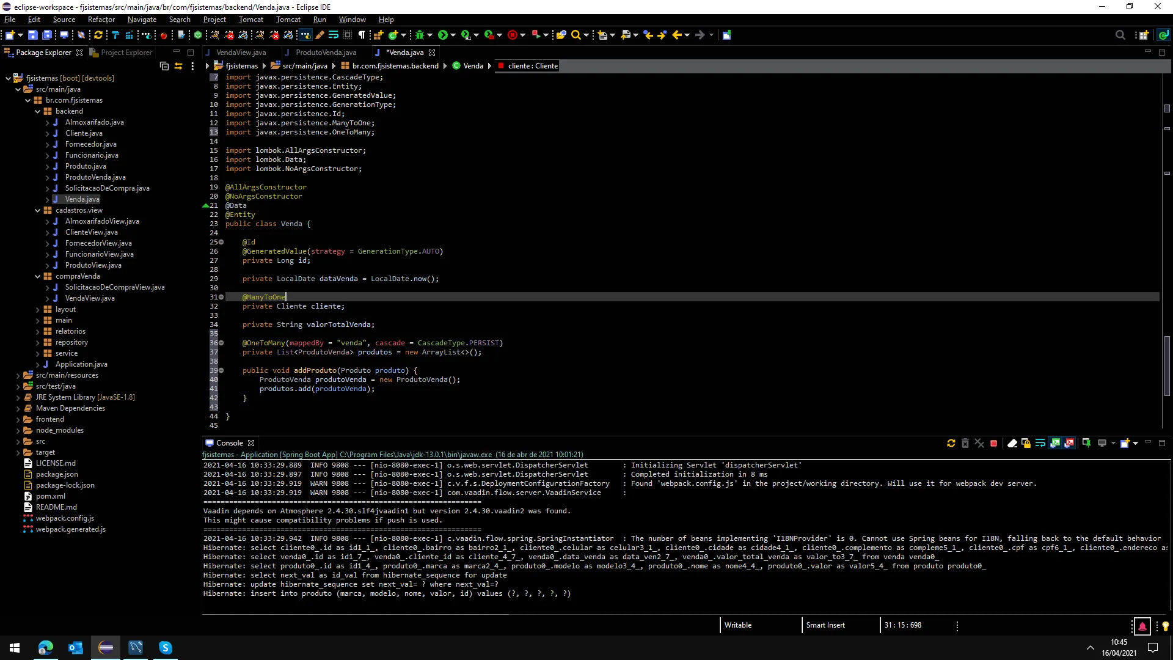Open Skype from the Windows taskbar
The image size is (1173, 660).
coord(166,647)
